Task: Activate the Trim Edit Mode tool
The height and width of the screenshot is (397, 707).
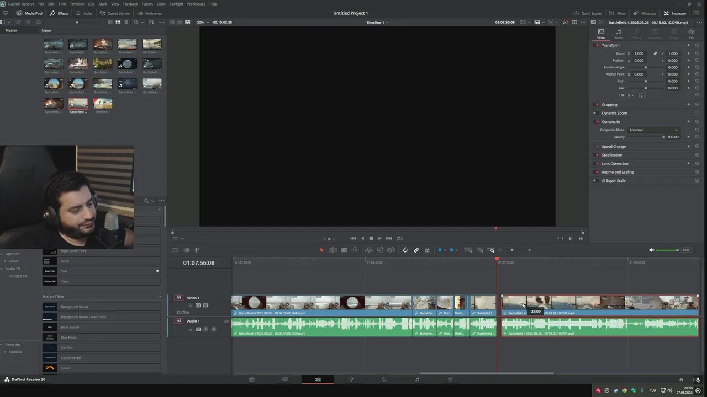Action: (x=333, y=250)
